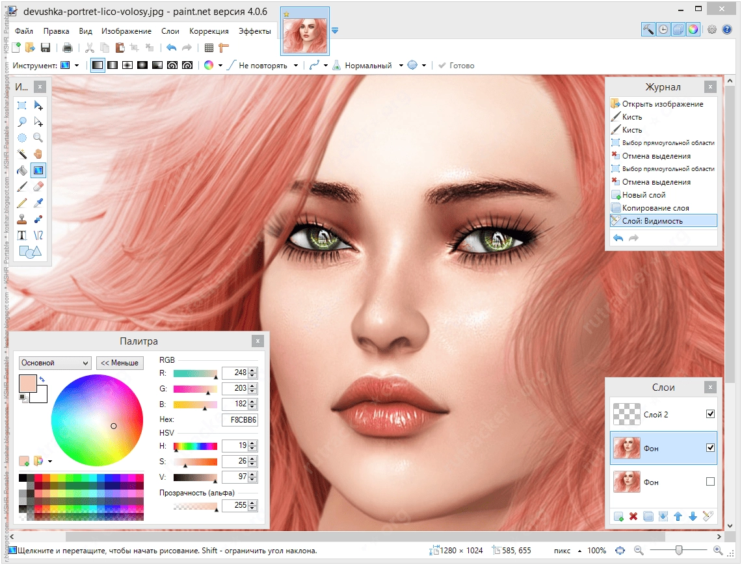Select the Pan hand tool
Image resolution: width=742 pixels, height=565 pixels.
(38, 154)
